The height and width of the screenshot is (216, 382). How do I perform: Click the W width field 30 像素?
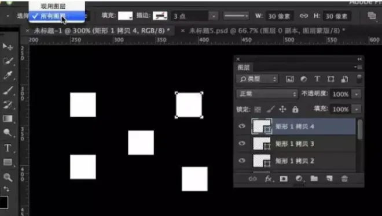pyautogui.click(x=279, y=16)
